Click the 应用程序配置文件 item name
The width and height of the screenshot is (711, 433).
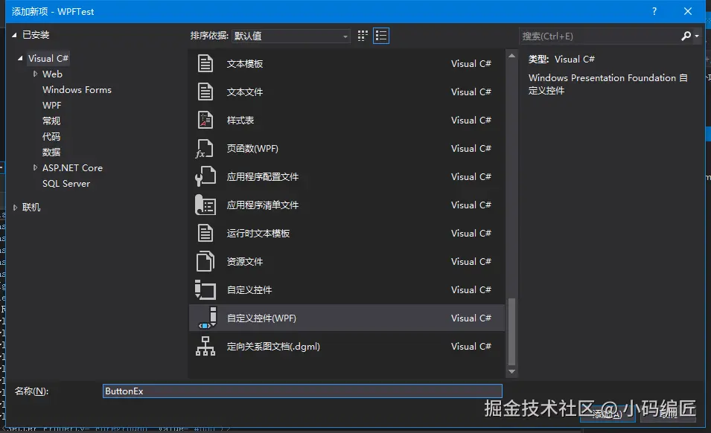pyautogui.click(x=263, y=176)
